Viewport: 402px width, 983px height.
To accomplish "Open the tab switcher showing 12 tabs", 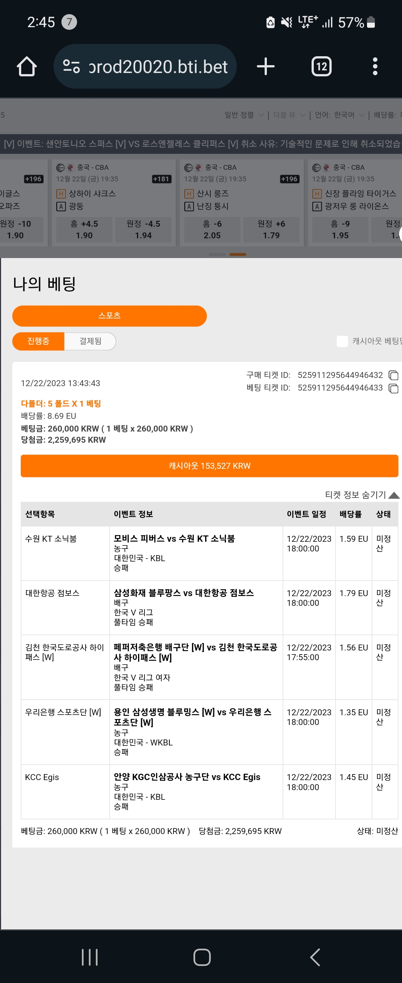I will pyautogui.click(x=322, y=66).
